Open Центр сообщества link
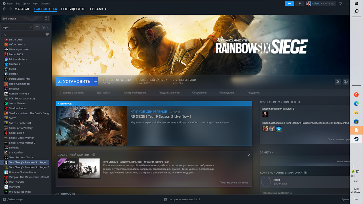 tap(135, 93)
